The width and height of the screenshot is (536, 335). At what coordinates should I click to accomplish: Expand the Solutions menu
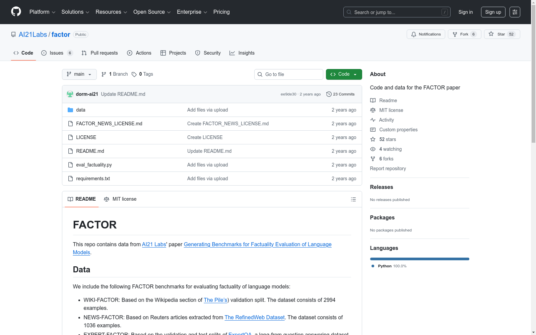[x=75, y=12]
